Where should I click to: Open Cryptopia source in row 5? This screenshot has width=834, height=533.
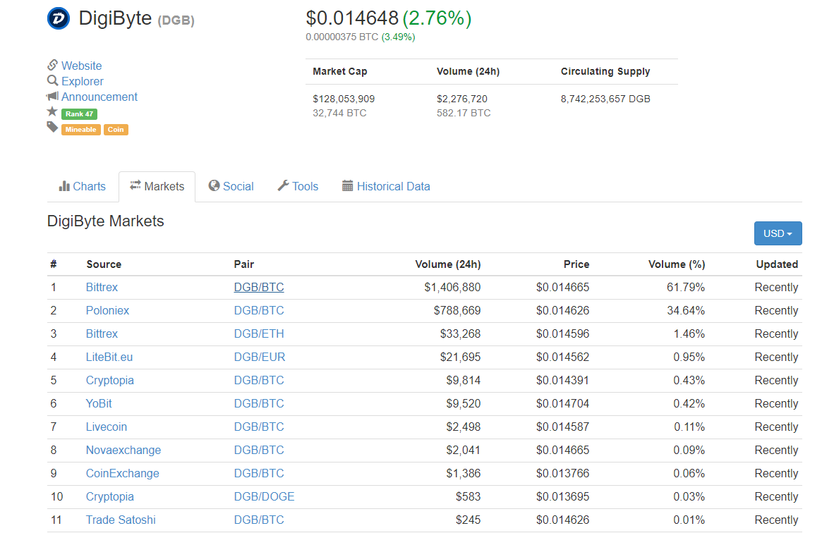coord(109,381)
